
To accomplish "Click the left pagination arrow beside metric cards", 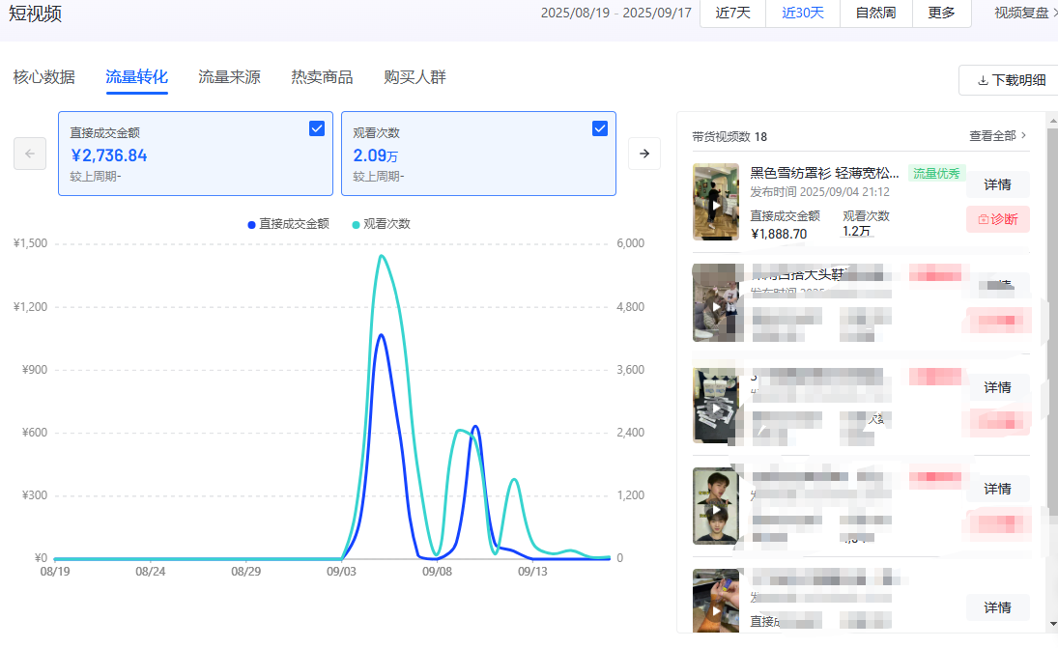I will tap(30, 153).
